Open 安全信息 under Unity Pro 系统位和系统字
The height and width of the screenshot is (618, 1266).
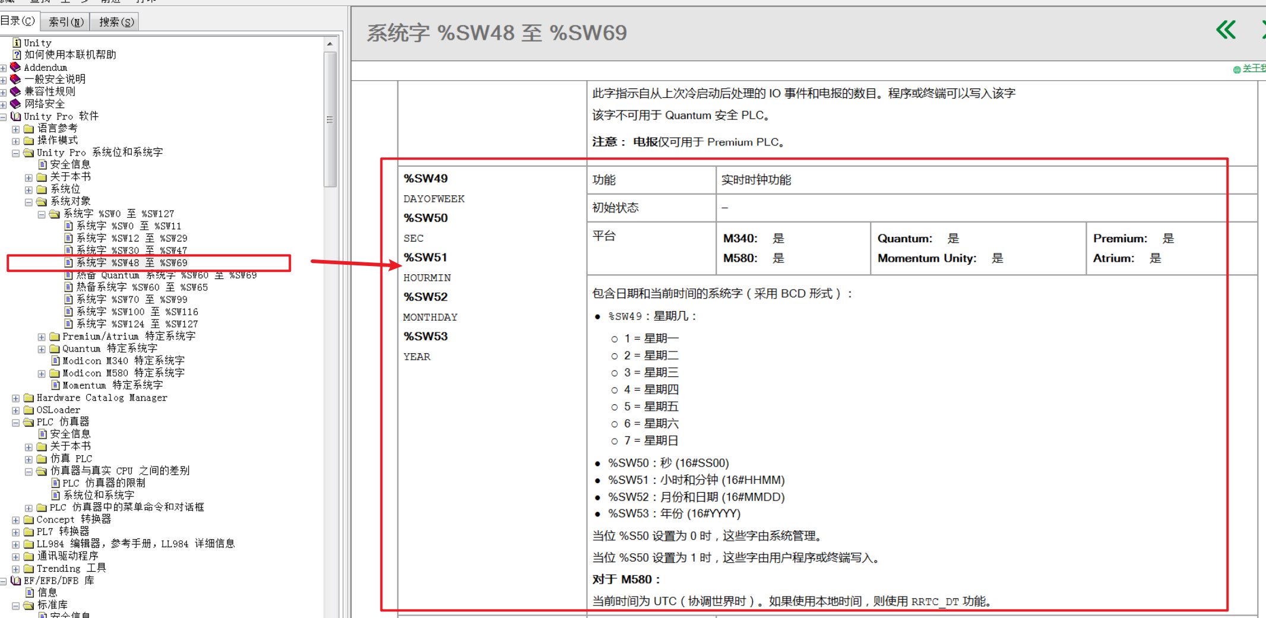70,164
